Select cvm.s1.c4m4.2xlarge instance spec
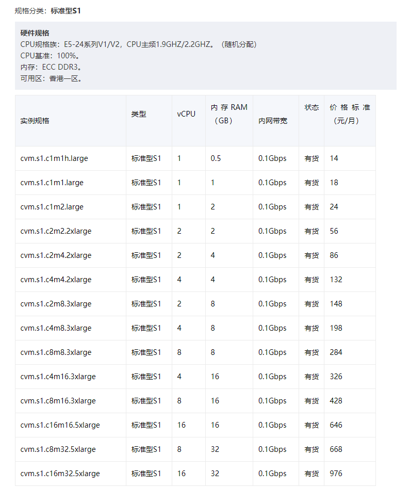This screenshot has height=504, width=410. pyautogui.click(x=56, y=280)
